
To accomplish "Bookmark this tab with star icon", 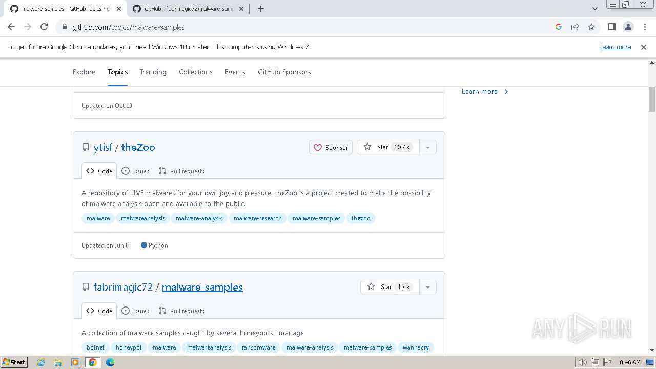I will click(x=591, y=27).
